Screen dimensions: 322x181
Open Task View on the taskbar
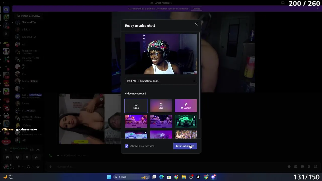click(154, 177)
